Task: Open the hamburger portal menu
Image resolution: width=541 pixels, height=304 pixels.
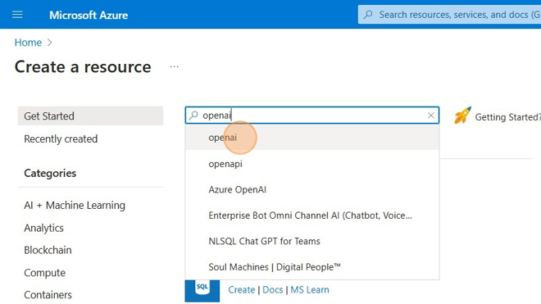Action: pyautogui.click(x=17, y=15)
